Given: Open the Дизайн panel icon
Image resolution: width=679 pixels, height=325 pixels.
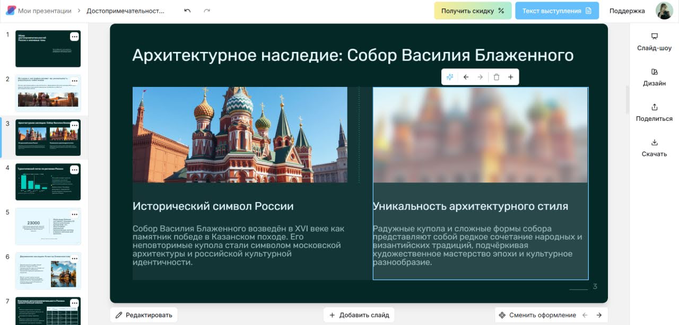Looking at the screenshot, I should tap(654, 71).
